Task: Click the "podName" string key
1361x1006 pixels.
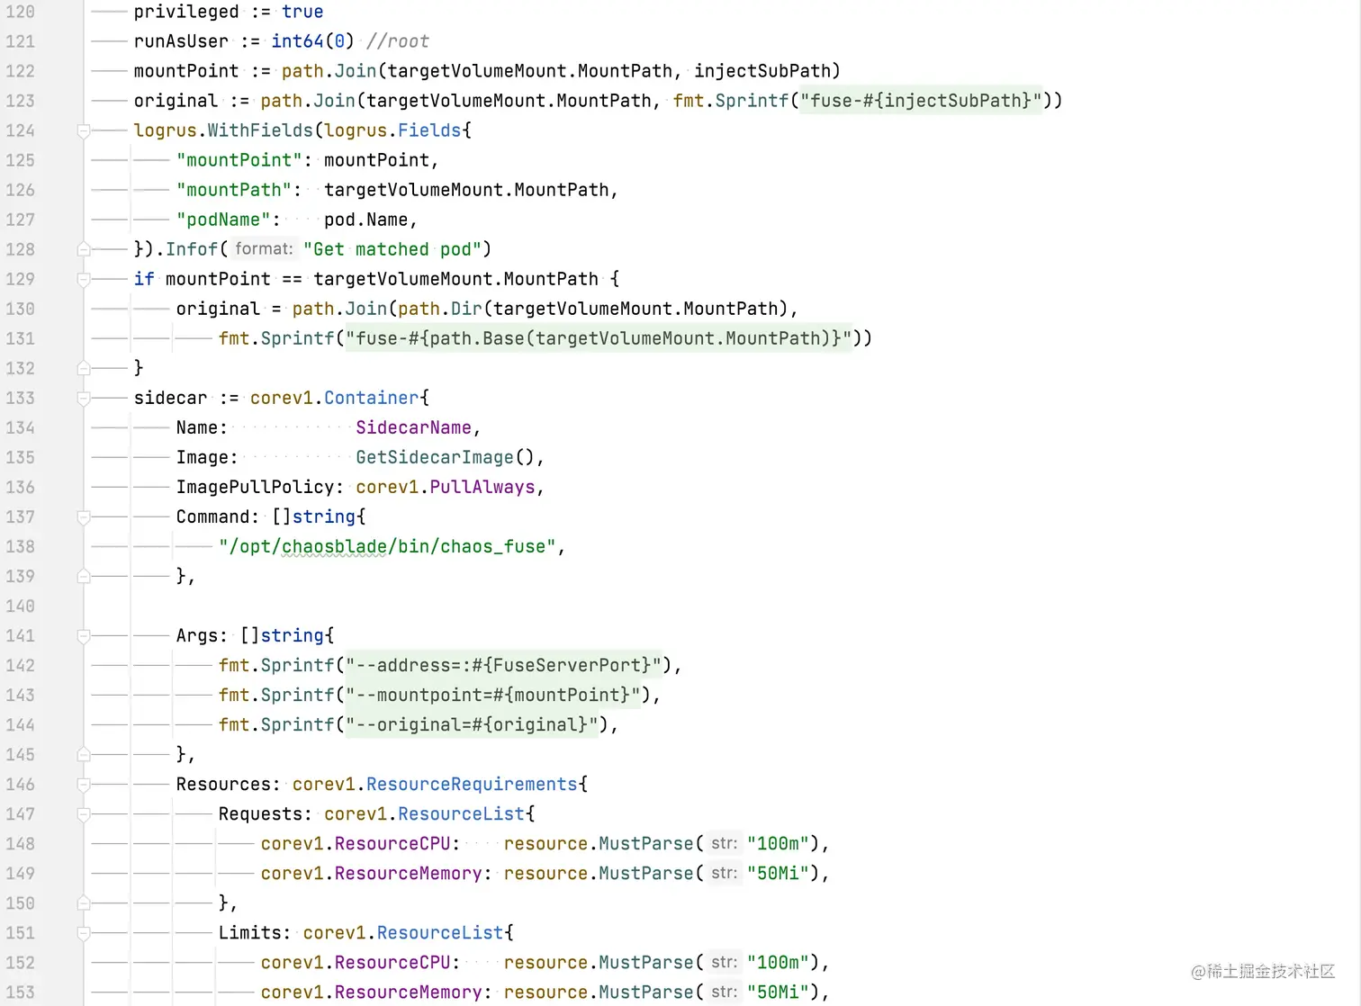Action: [x=223, y=220]
